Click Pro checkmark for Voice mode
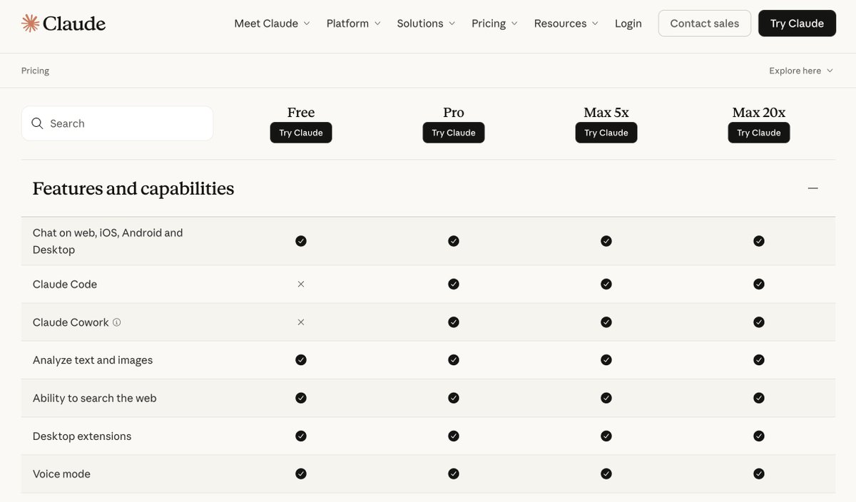The width and height of the screenshot is (856, 502). pos(454,473)
